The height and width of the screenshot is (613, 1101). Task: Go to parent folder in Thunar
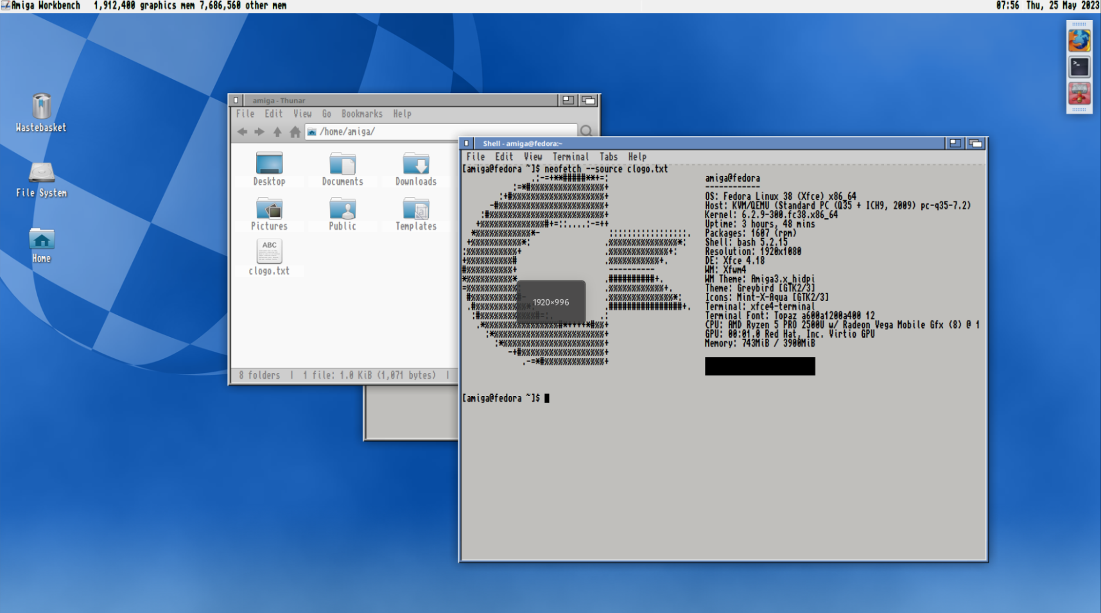pyautogui.click(x=277, y=132)
